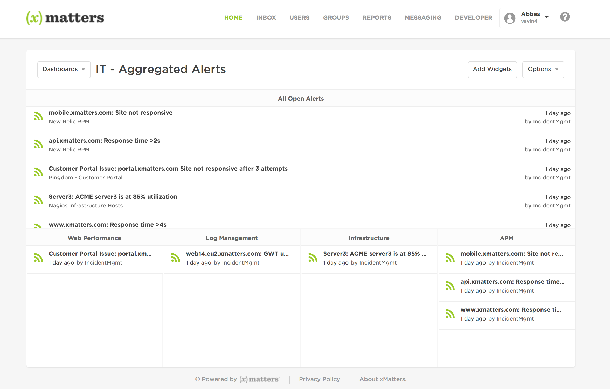
Task: Click the help question mark icon
Action: point(565,17)
